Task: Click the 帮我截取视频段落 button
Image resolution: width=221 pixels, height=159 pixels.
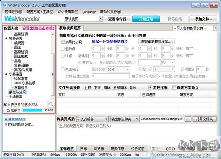Action: pos(157,41)
